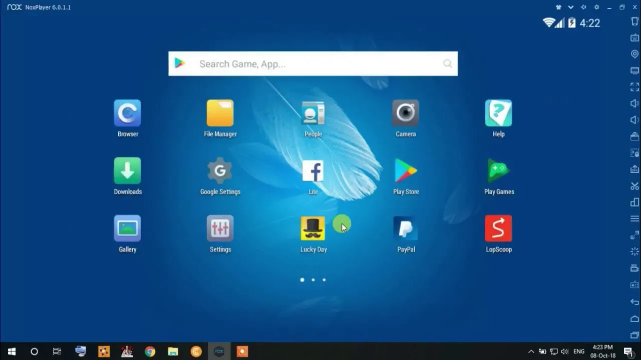Click the taskbar speaker volume icon
This screenshot has height=360, width=641.
(565, 351)
